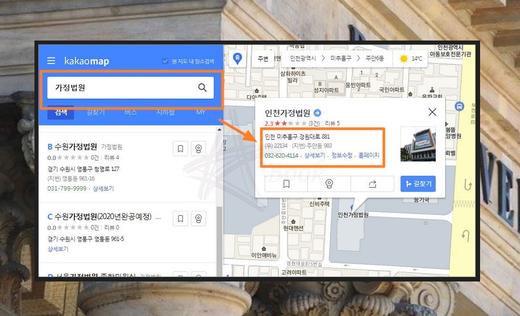Close the 인천가정법원 info popup
Viewport: 520px width, 316px height.
pos(432,112)
